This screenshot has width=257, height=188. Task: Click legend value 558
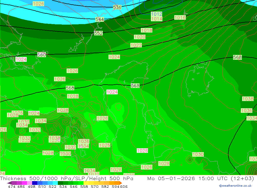pyautogui.click(x=84, y=186)
